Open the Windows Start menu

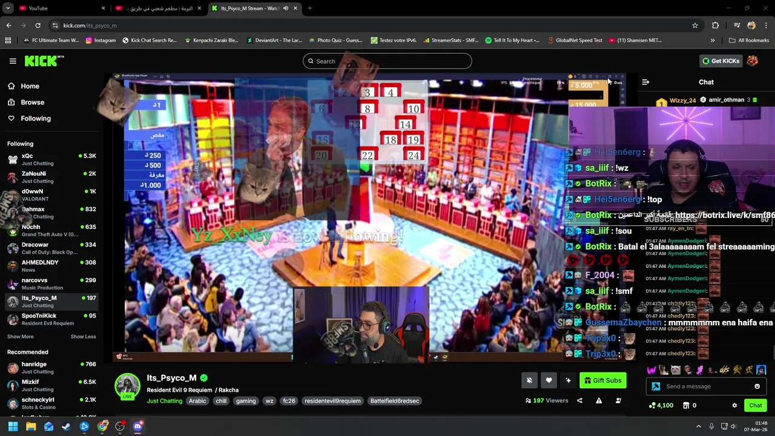pyautogui.click(x=13, y=426)
